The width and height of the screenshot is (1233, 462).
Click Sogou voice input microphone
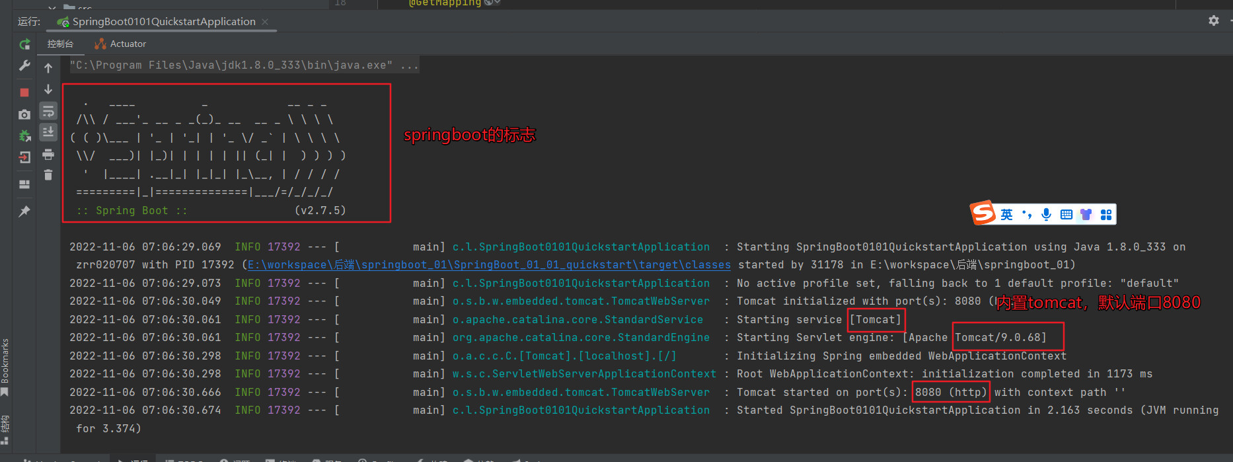click(1046, 214)
